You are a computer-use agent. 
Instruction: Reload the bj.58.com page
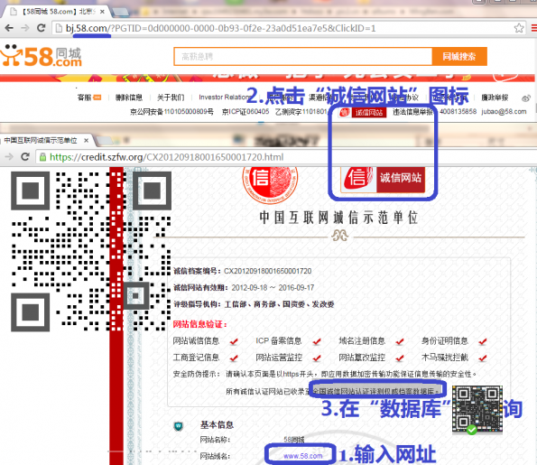(42, 28)
